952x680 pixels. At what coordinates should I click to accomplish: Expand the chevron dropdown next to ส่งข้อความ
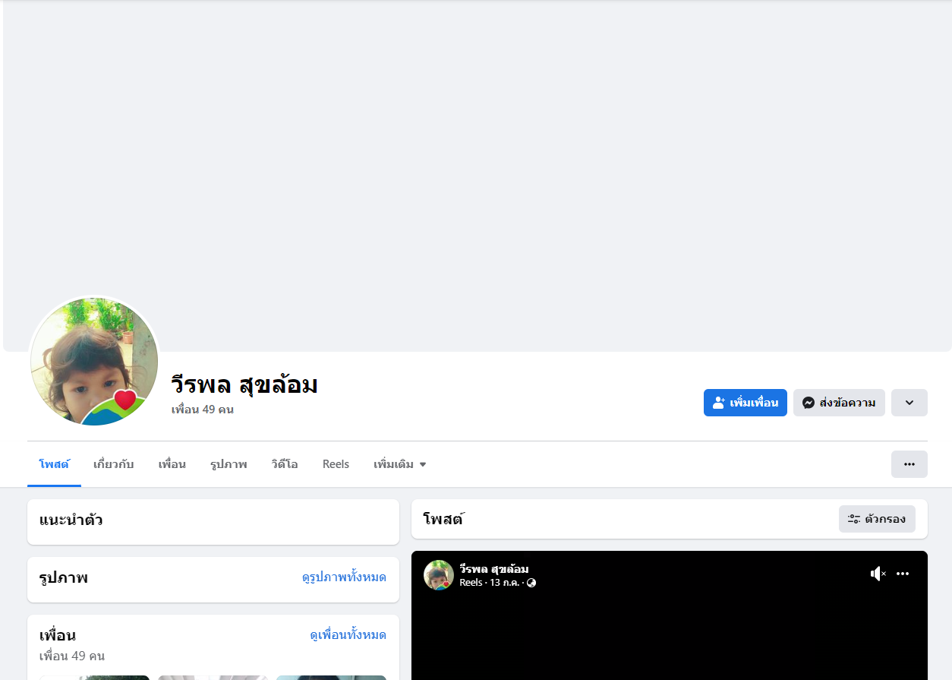point(909,403)
